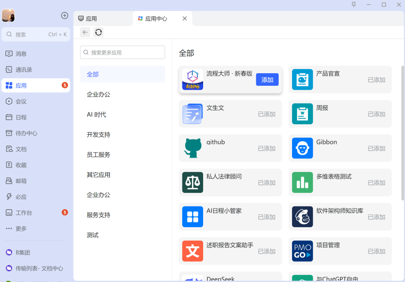Image resolution: width=405 pixels, height=282 pixels.
Task: Open the 软件架构师知识库 app icon
Action: click(x=302, y=217)
